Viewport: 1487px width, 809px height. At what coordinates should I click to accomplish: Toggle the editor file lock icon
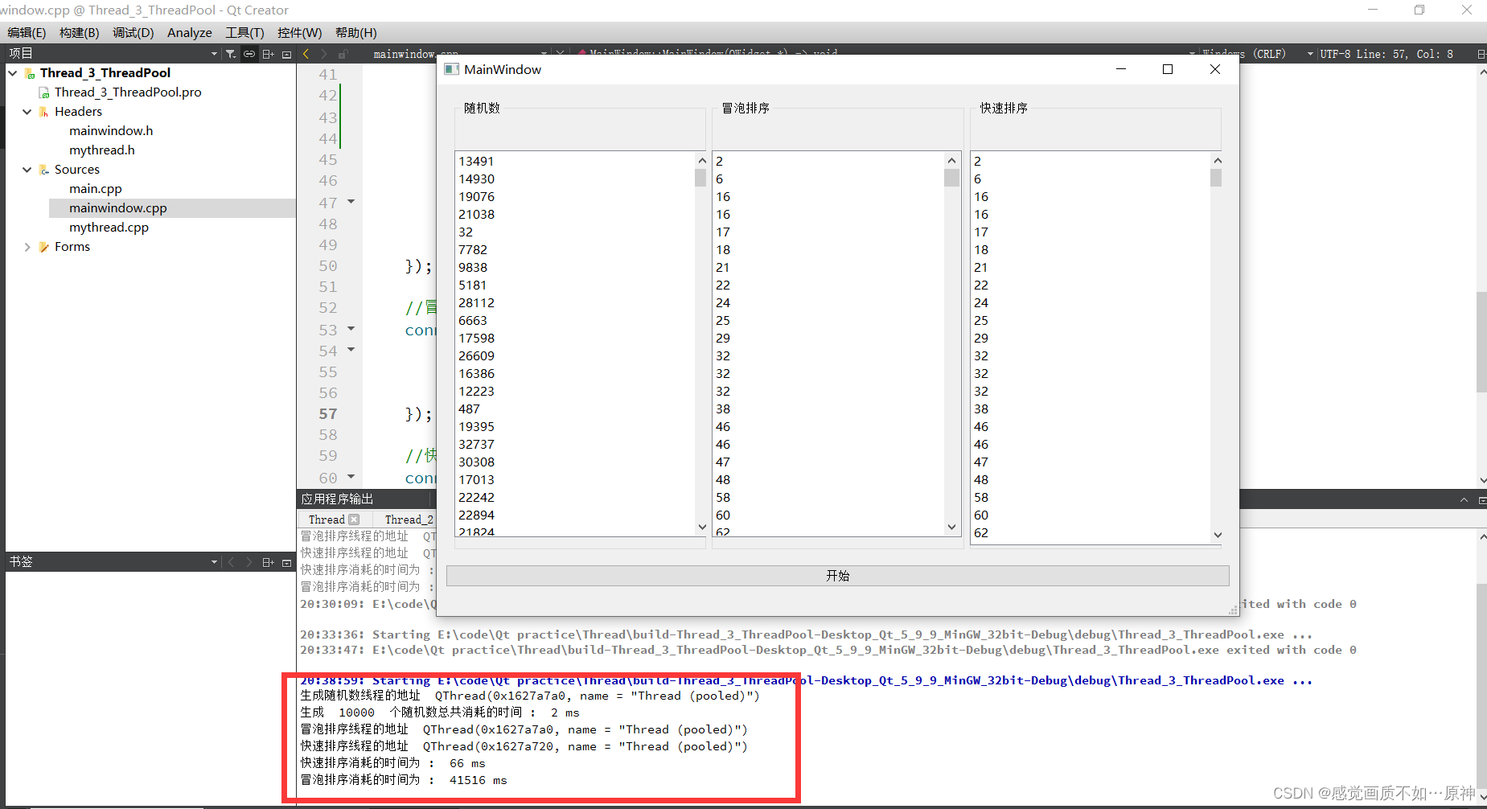[x=343, y=54]
